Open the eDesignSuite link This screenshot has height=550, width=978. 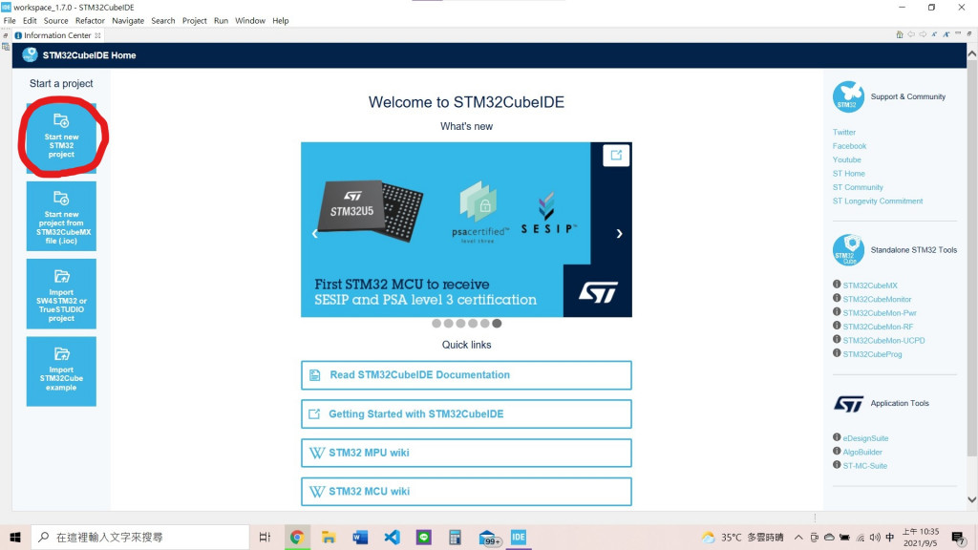pos(865,438)
